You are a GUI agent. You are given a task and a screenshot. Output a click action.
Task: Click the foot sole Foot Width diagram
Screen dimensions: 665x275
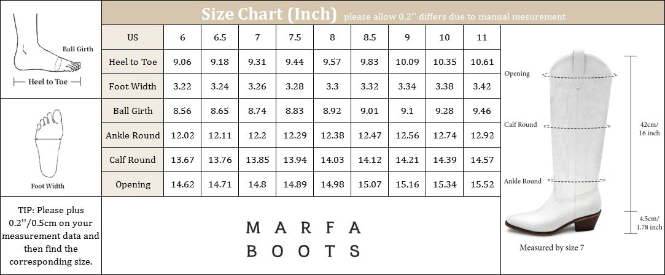[47, 144]
